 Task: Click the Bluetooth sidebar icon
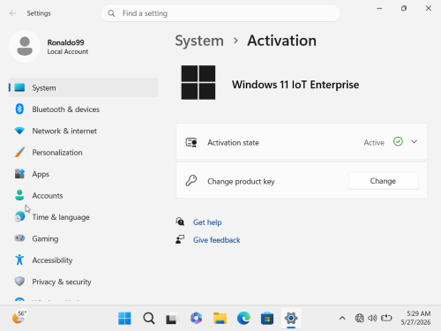point(19,109)
